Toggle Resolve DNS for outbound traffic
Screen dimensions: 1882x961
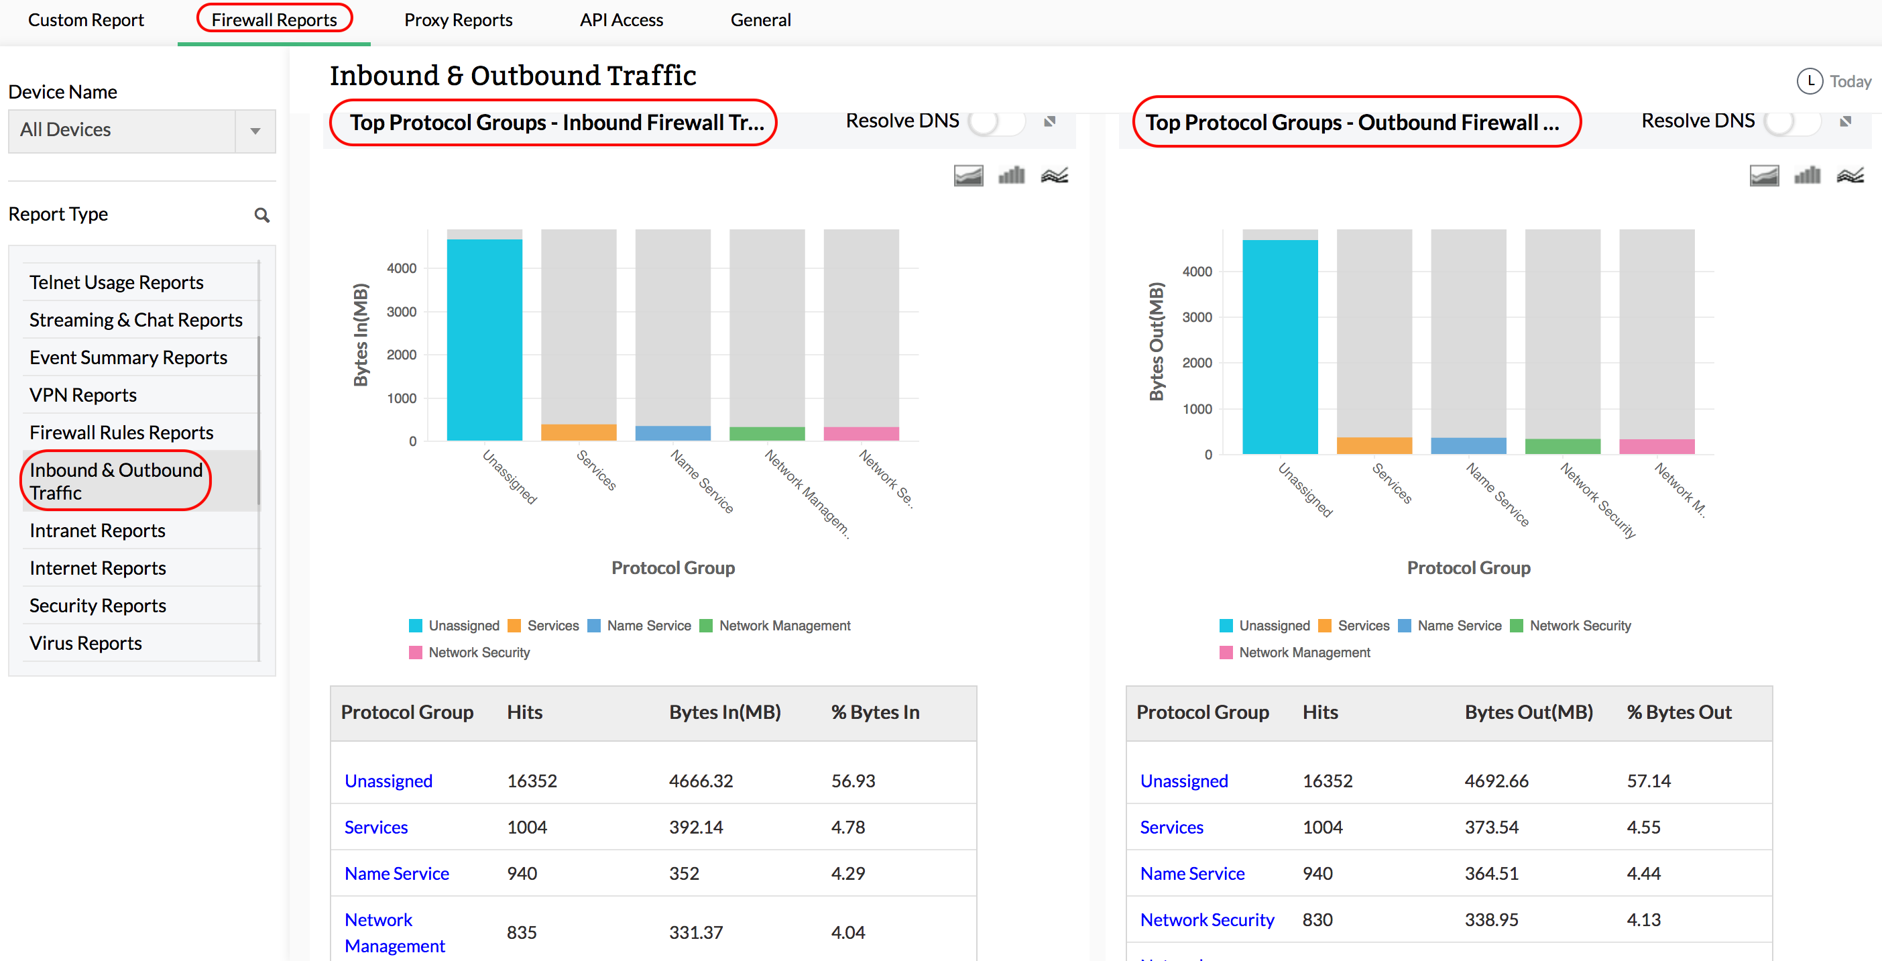pos(1792,121)
